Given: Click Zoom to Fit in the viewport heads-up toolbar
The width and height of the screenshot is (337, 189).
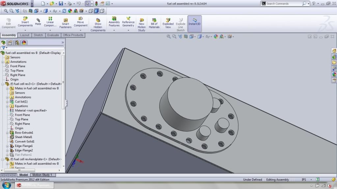Looking at the screenshot, I should click(x=169, y=37).
